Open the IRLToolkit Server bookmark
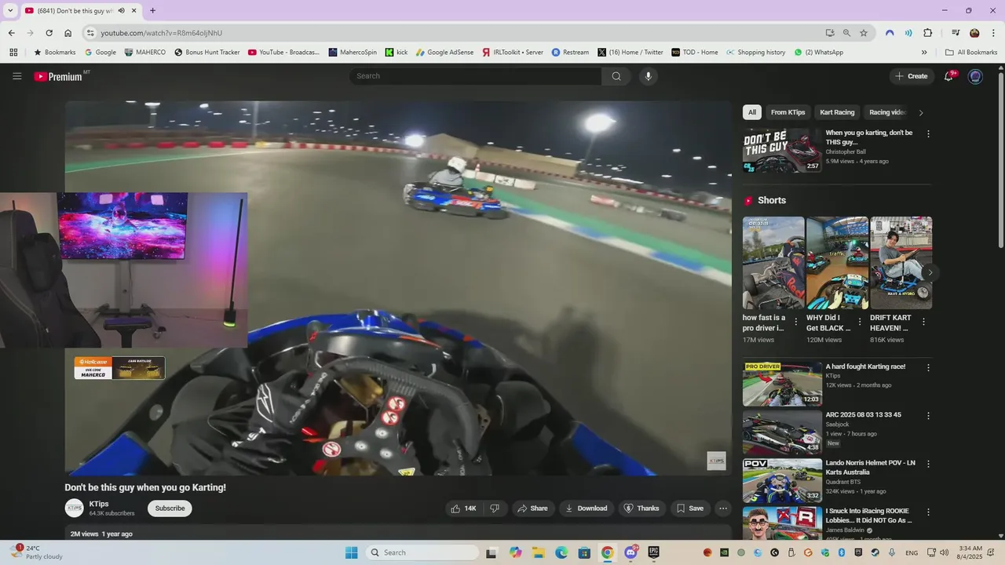Viewport: 1005px width, 565px height. click(513, 53)
